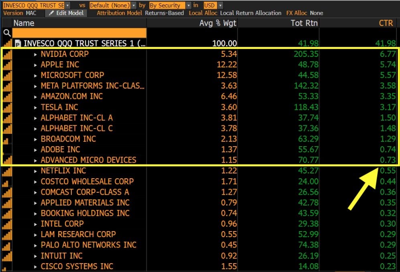
Task: Sort by the Name column header
Action: click(24, 23)
